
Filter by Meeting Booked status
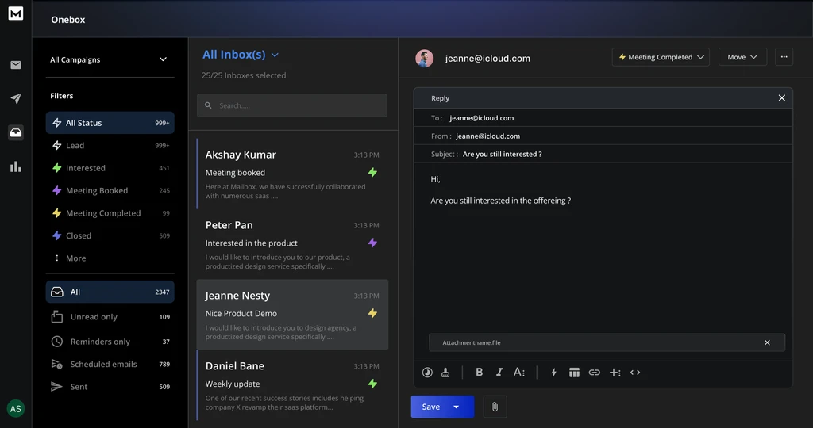110,190
